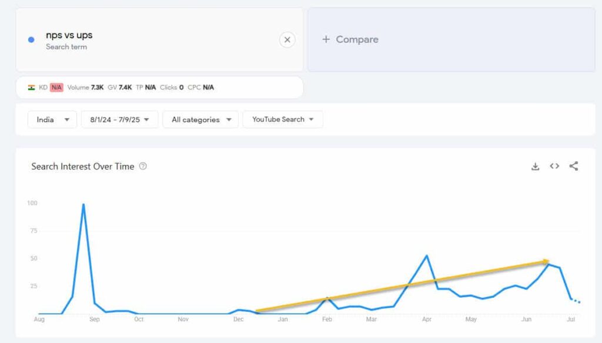Image resolution: width=602 pixels, height=343 pixels.
Task: Click the India flag icon in keyword bar
Action: point(32,88)
